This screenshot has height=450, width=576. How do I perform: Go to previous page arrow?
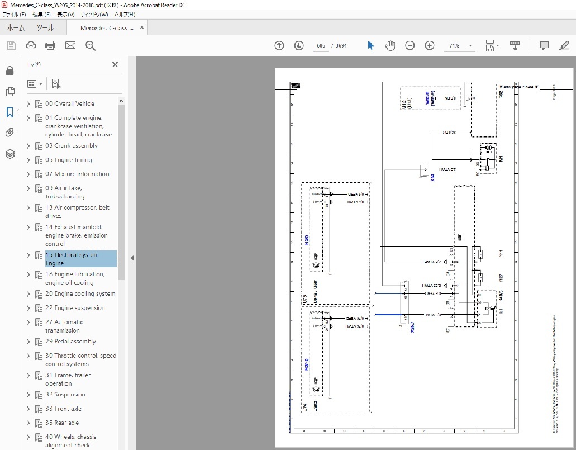(x=279, y=46)
